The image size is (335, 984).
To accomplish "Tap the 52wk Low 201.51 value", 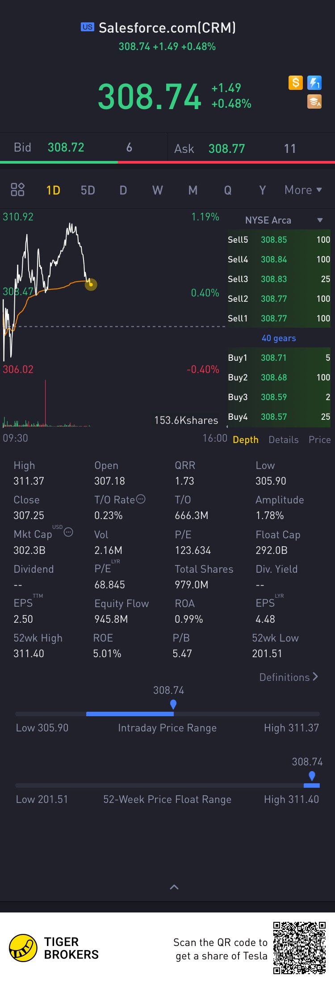I will click(x=267, y=654).
